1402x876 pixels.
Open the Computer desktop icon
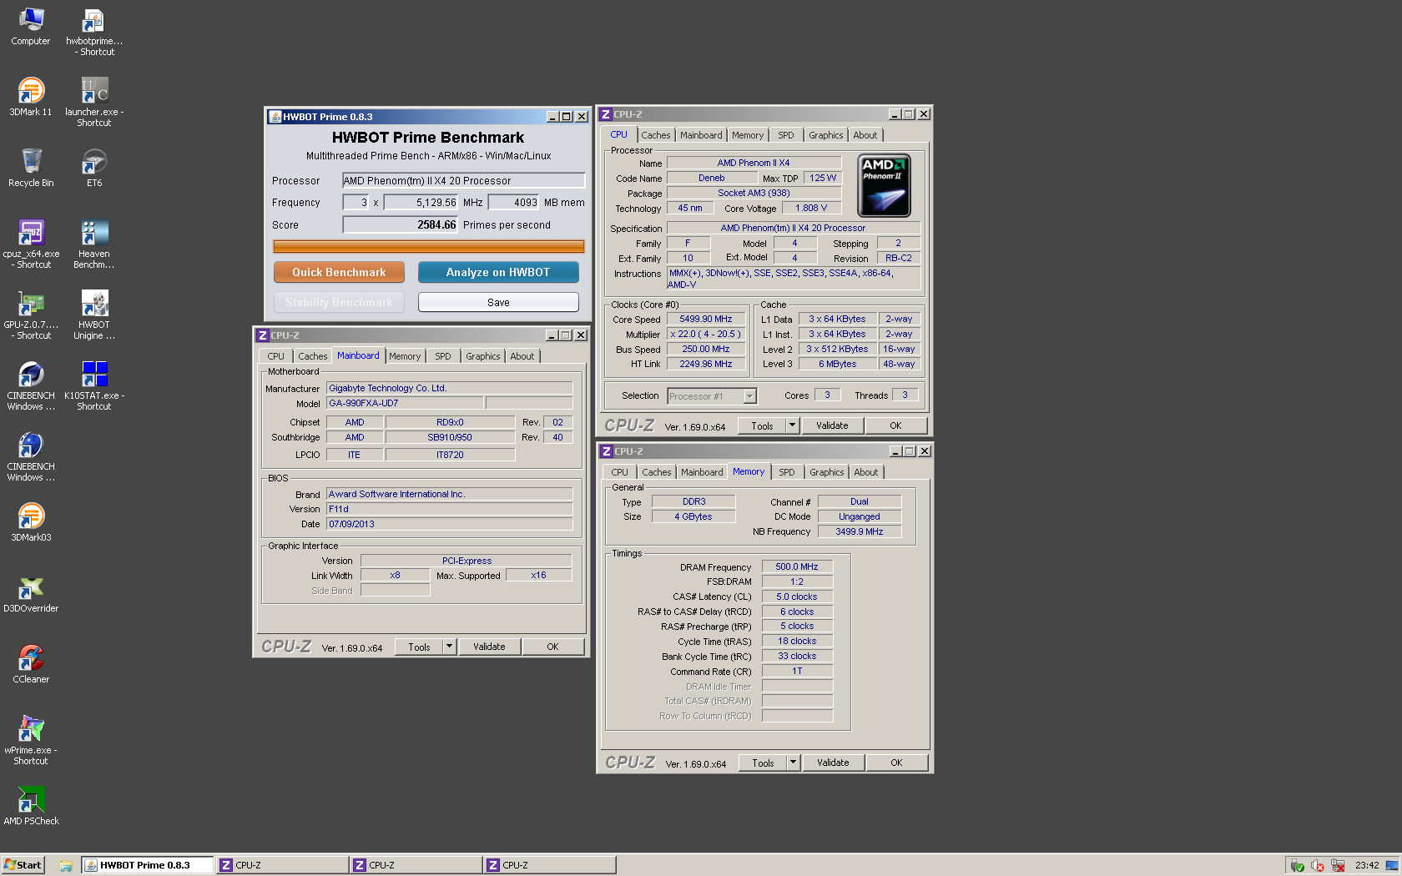coord(31,27)
